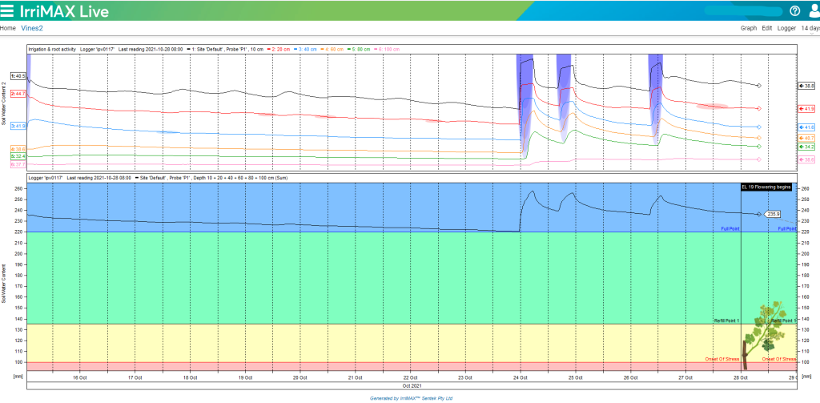Open the Vines2 breadcrumb link
Viewport: 820px width, 403px height.
(32, 28)
